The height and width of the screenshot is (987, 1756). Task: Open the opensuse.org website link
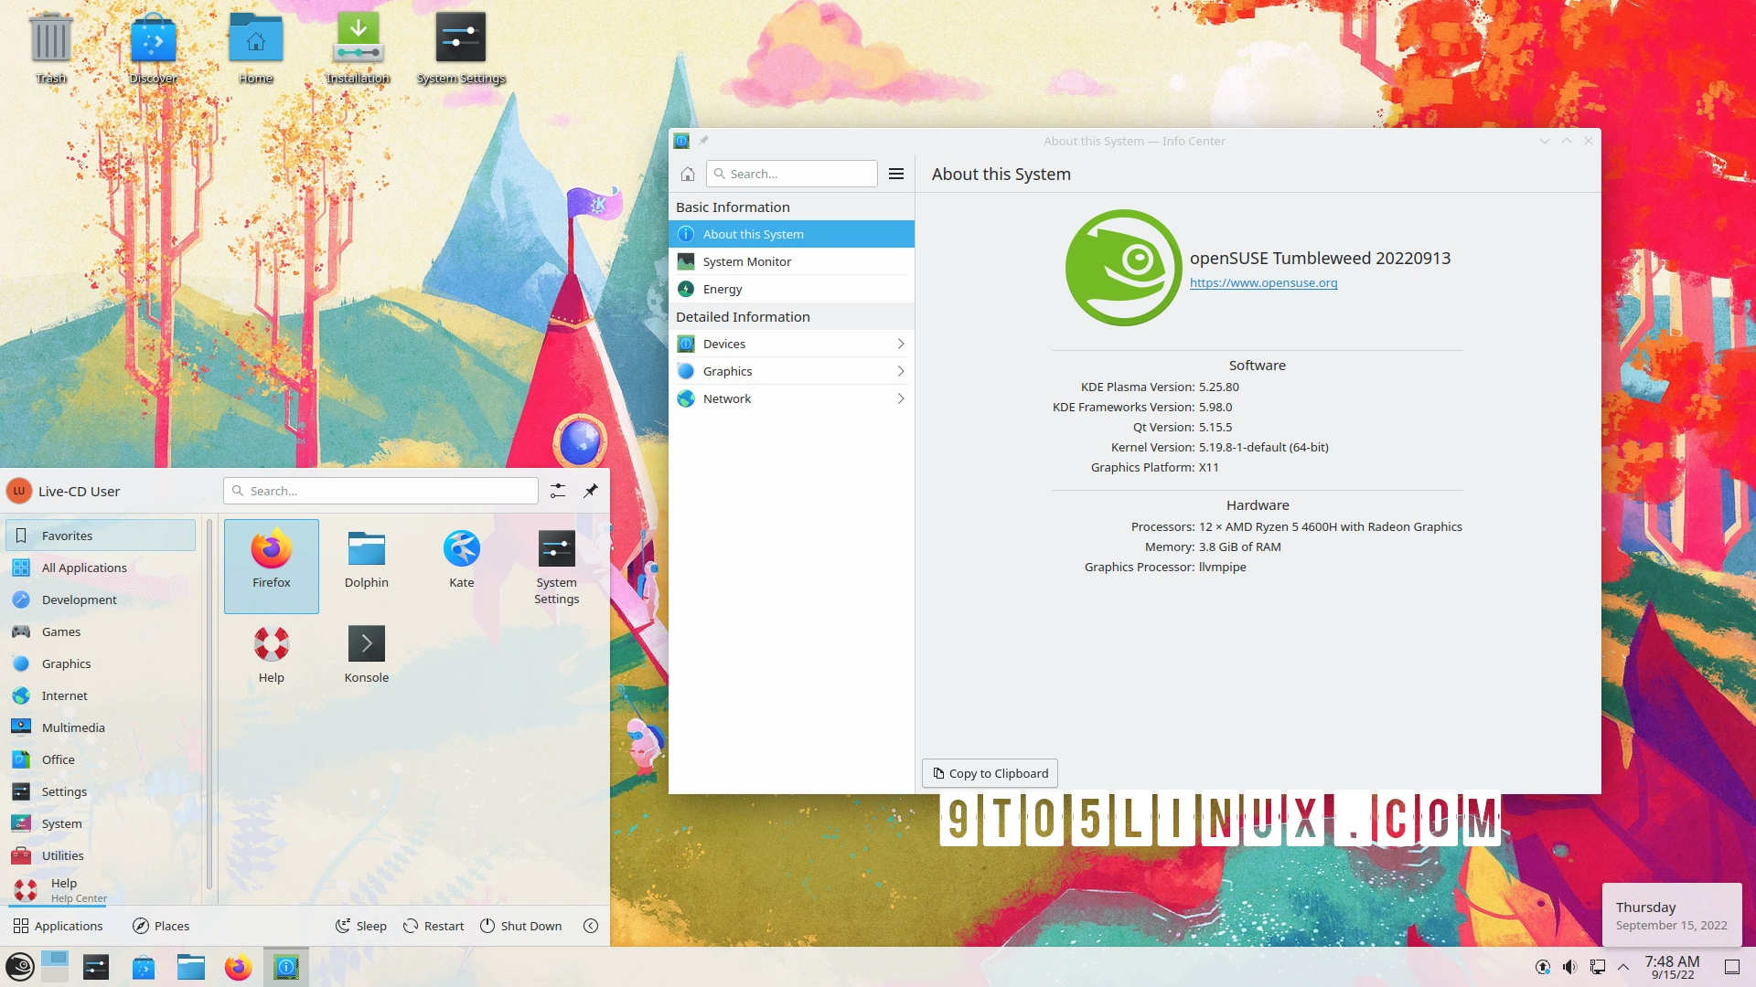(1263, 282)
